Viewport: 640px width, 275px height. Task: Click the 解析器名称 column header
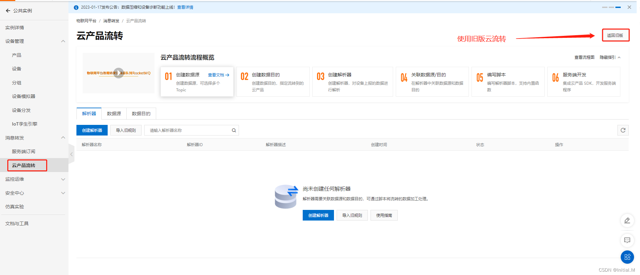(92, 145)
